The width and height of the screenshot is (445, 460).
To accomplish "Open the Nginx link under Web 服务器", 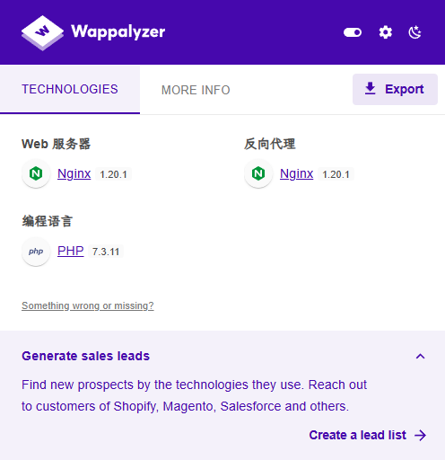I will click(x=74, y=173).
